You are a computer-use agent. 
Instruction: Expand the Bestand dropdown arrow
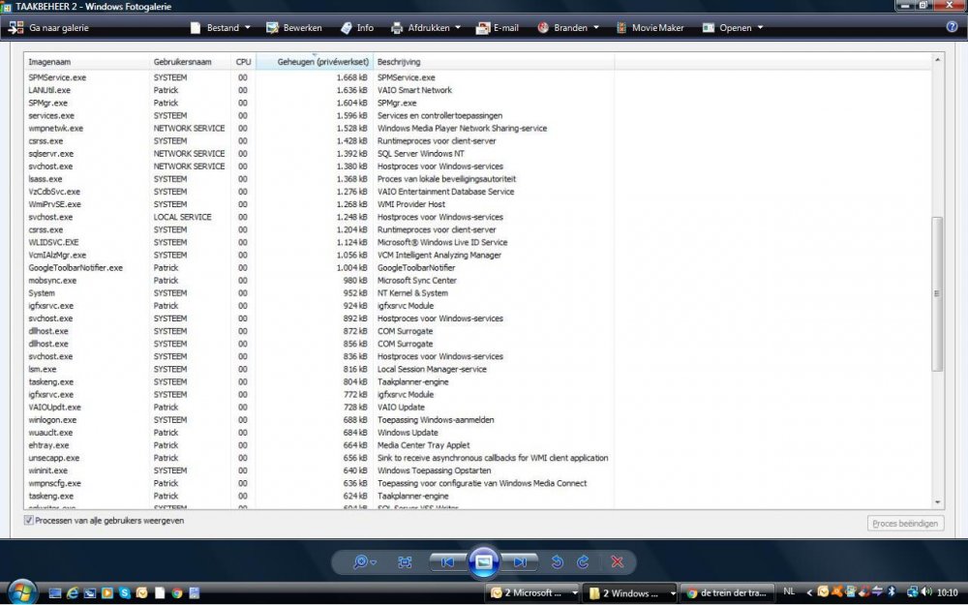[248, 28]
